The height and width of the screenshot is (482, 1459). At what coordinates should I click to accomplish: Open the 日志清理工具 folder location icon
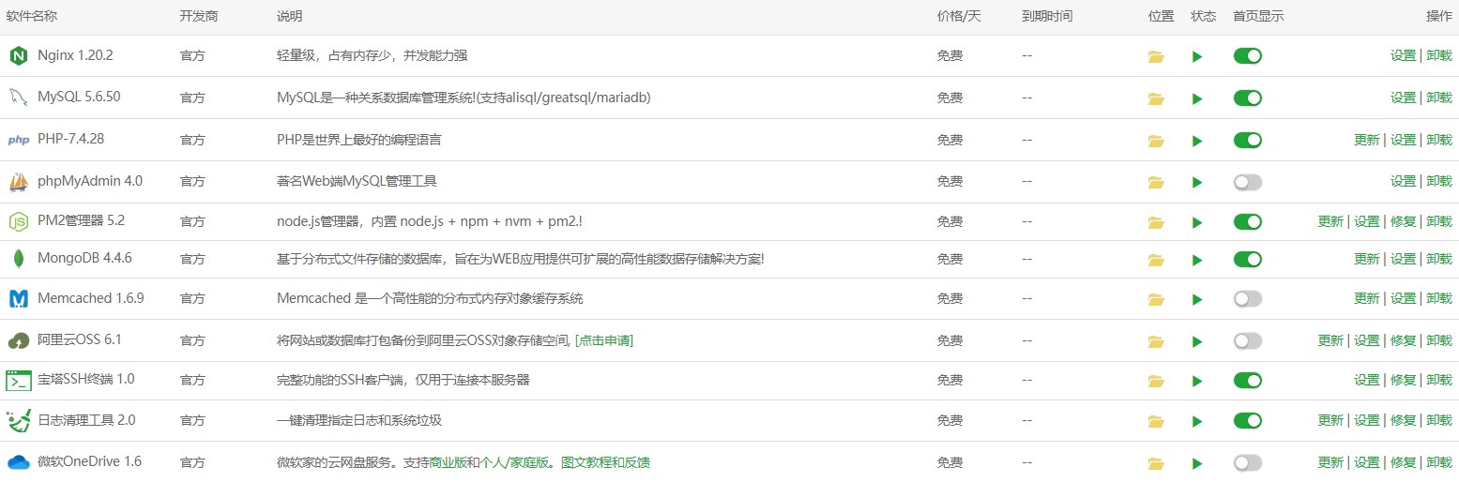tap(1155, 421)
